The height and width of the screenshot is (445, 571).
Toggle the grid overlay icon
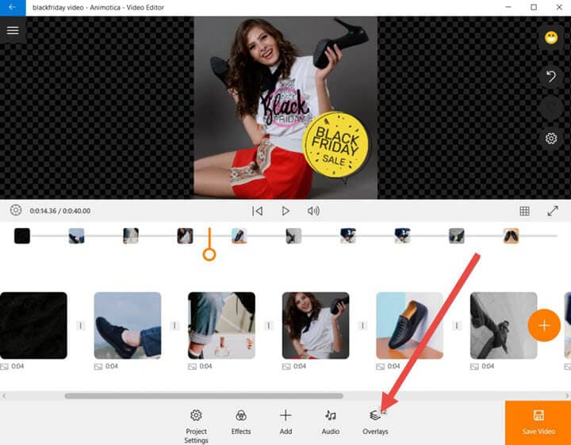[x=524, y=211]
